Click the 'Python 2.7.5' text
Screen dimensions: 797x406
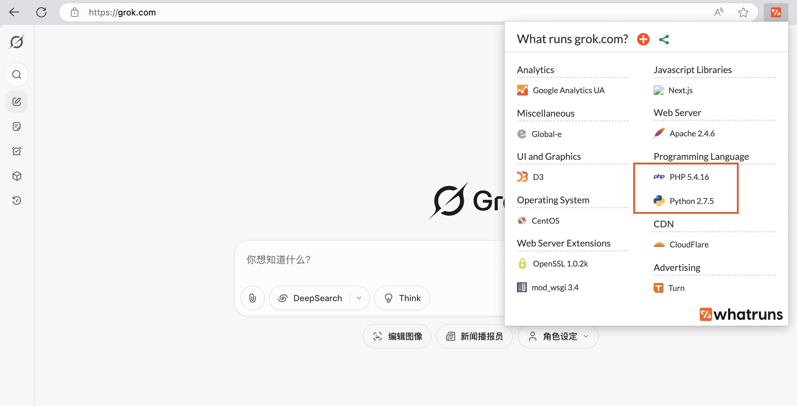pyautogui.click(x=691, y=201)
